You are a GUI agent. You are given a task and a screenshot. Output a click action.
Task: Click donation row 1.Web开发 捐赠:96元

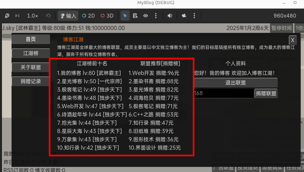(154, 73)
